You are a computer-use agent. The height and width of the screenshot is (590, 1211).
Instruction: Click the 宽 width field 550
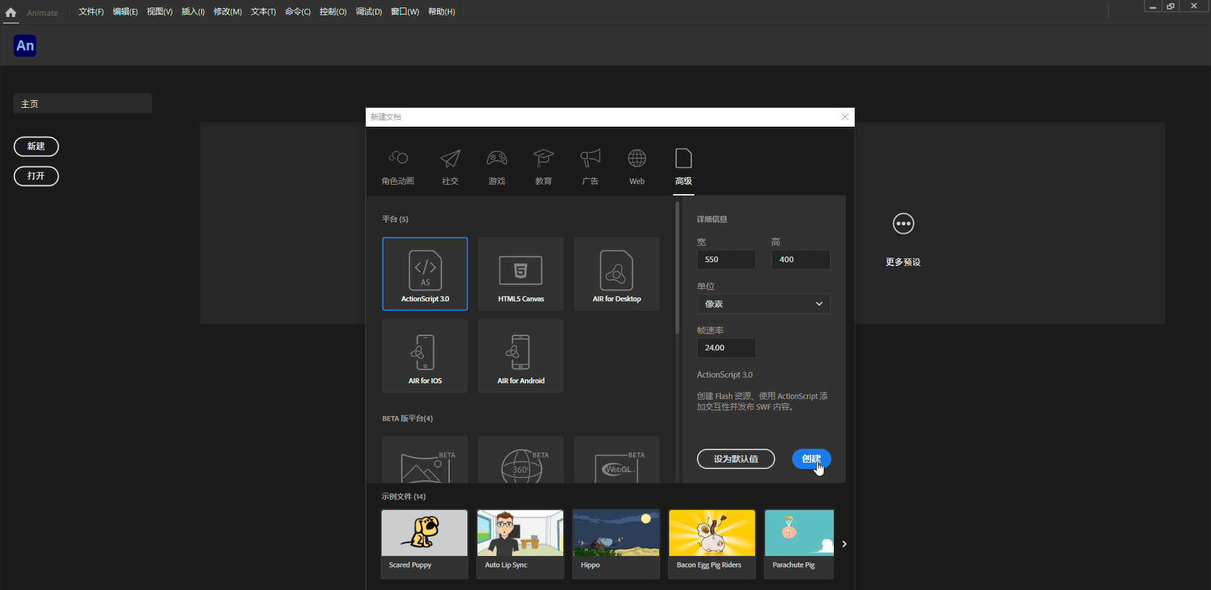point(726,260)
